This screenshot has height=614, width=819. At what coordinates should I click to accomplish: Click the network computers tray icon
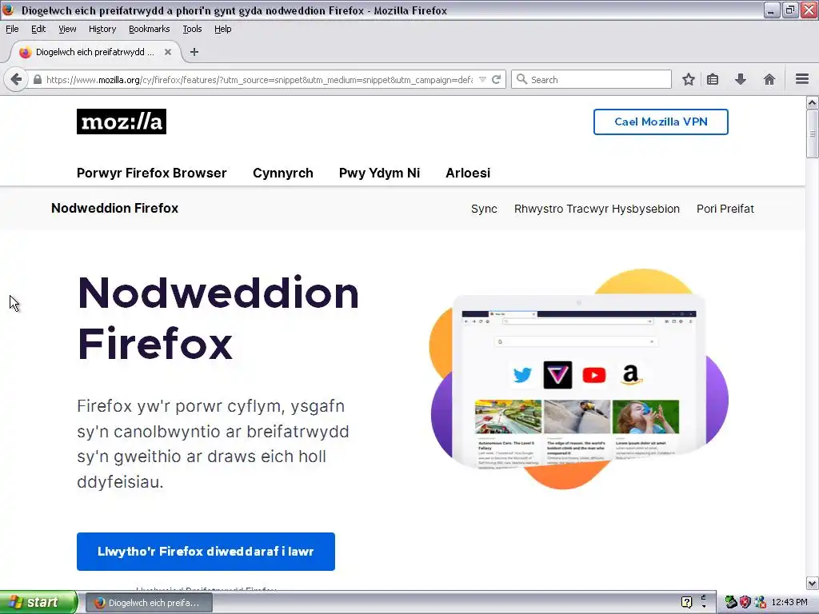pyautogui.click(x=760, y=603)
